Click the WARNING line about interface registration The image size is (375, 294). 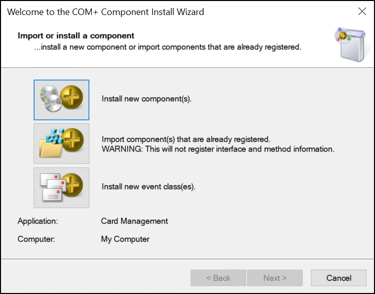click(218, 149)
